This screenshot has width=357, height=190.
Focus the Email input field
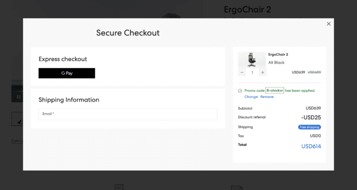[x=127, y=114]
